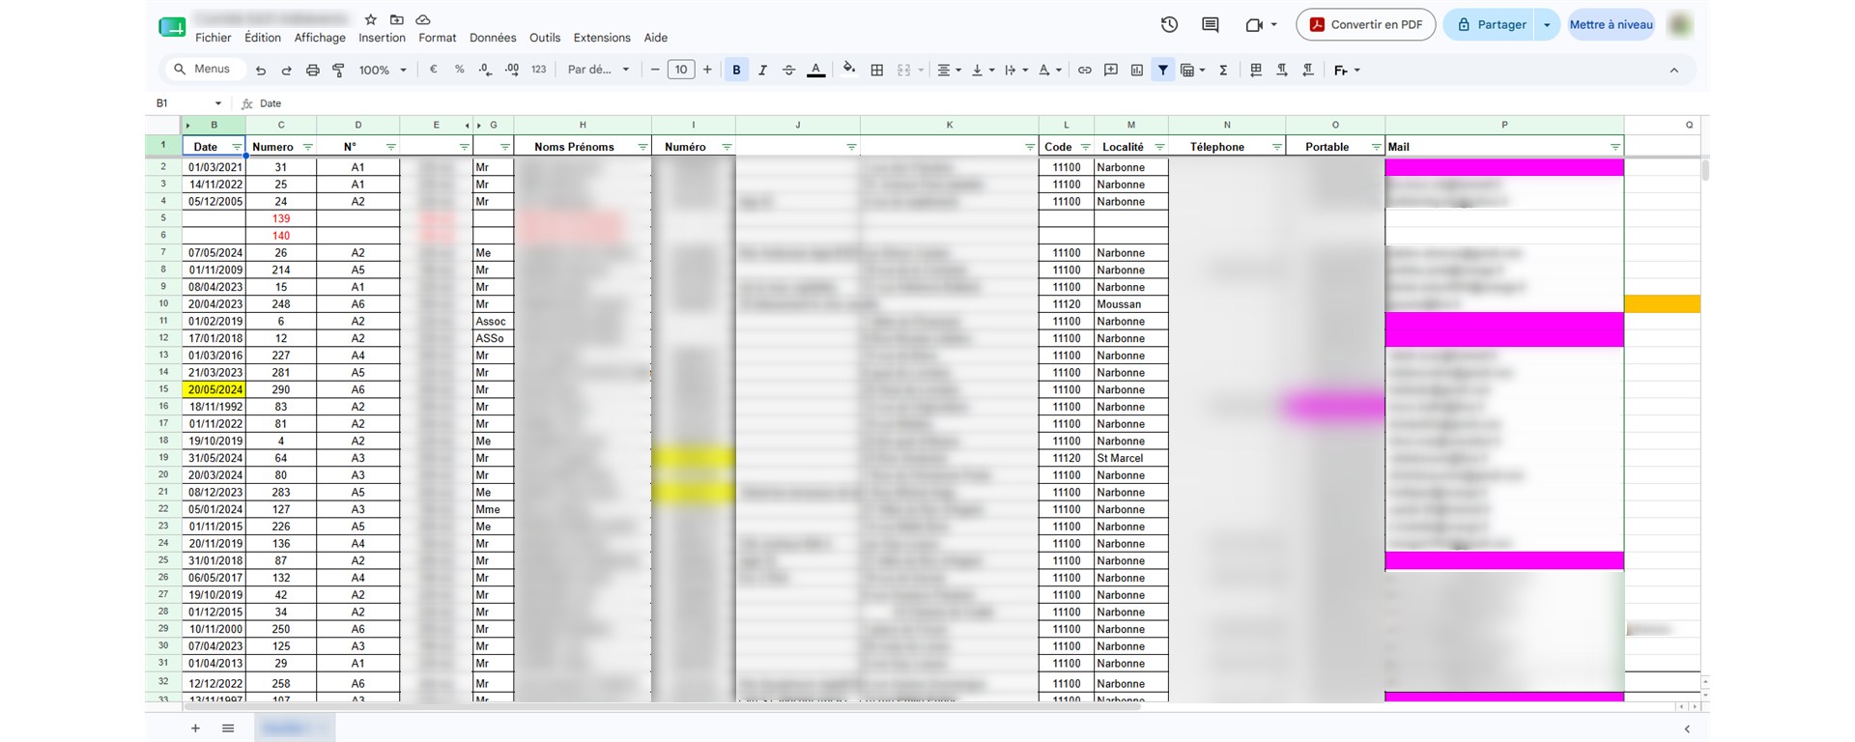Set right-to-left text direction
The image size is (1855, 742).
1308,70
